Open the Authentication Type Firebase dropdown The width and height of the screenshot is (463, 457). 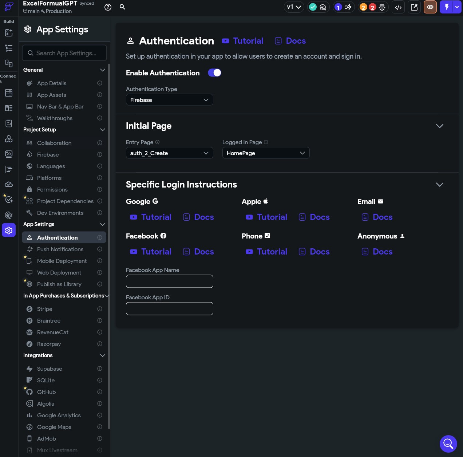click(170, 100)
